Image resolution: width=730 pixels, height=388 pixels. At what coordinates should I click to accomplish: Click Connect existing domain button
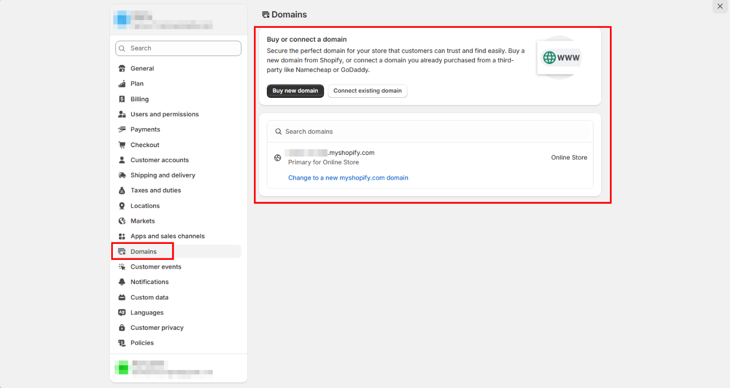[x=367, y=91]
